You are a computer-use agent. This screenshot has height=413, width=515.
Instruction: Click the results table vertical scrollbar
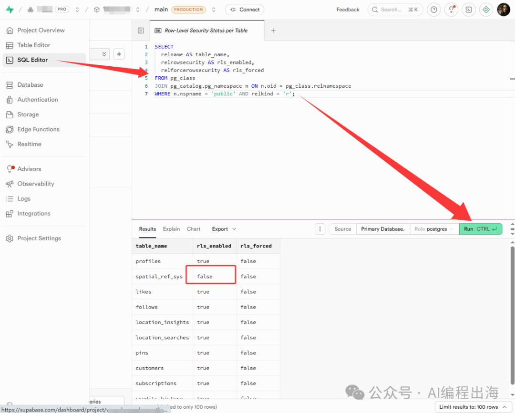[x=512, y=315]
